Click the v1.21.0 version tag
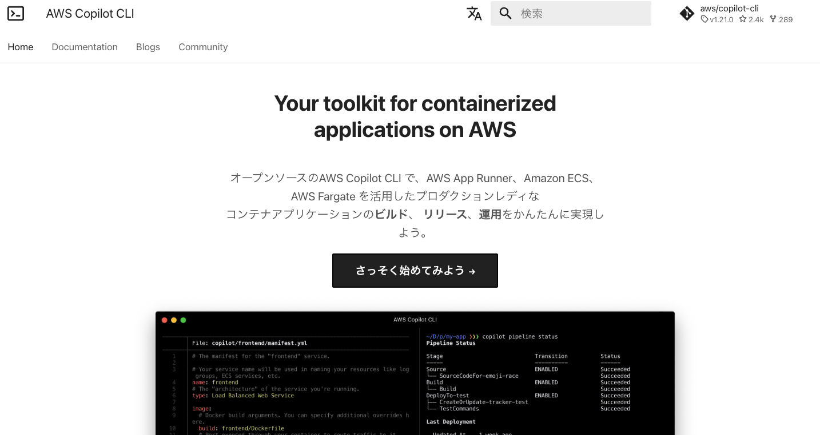Viewport: 820px width, 435px height. 717,19
